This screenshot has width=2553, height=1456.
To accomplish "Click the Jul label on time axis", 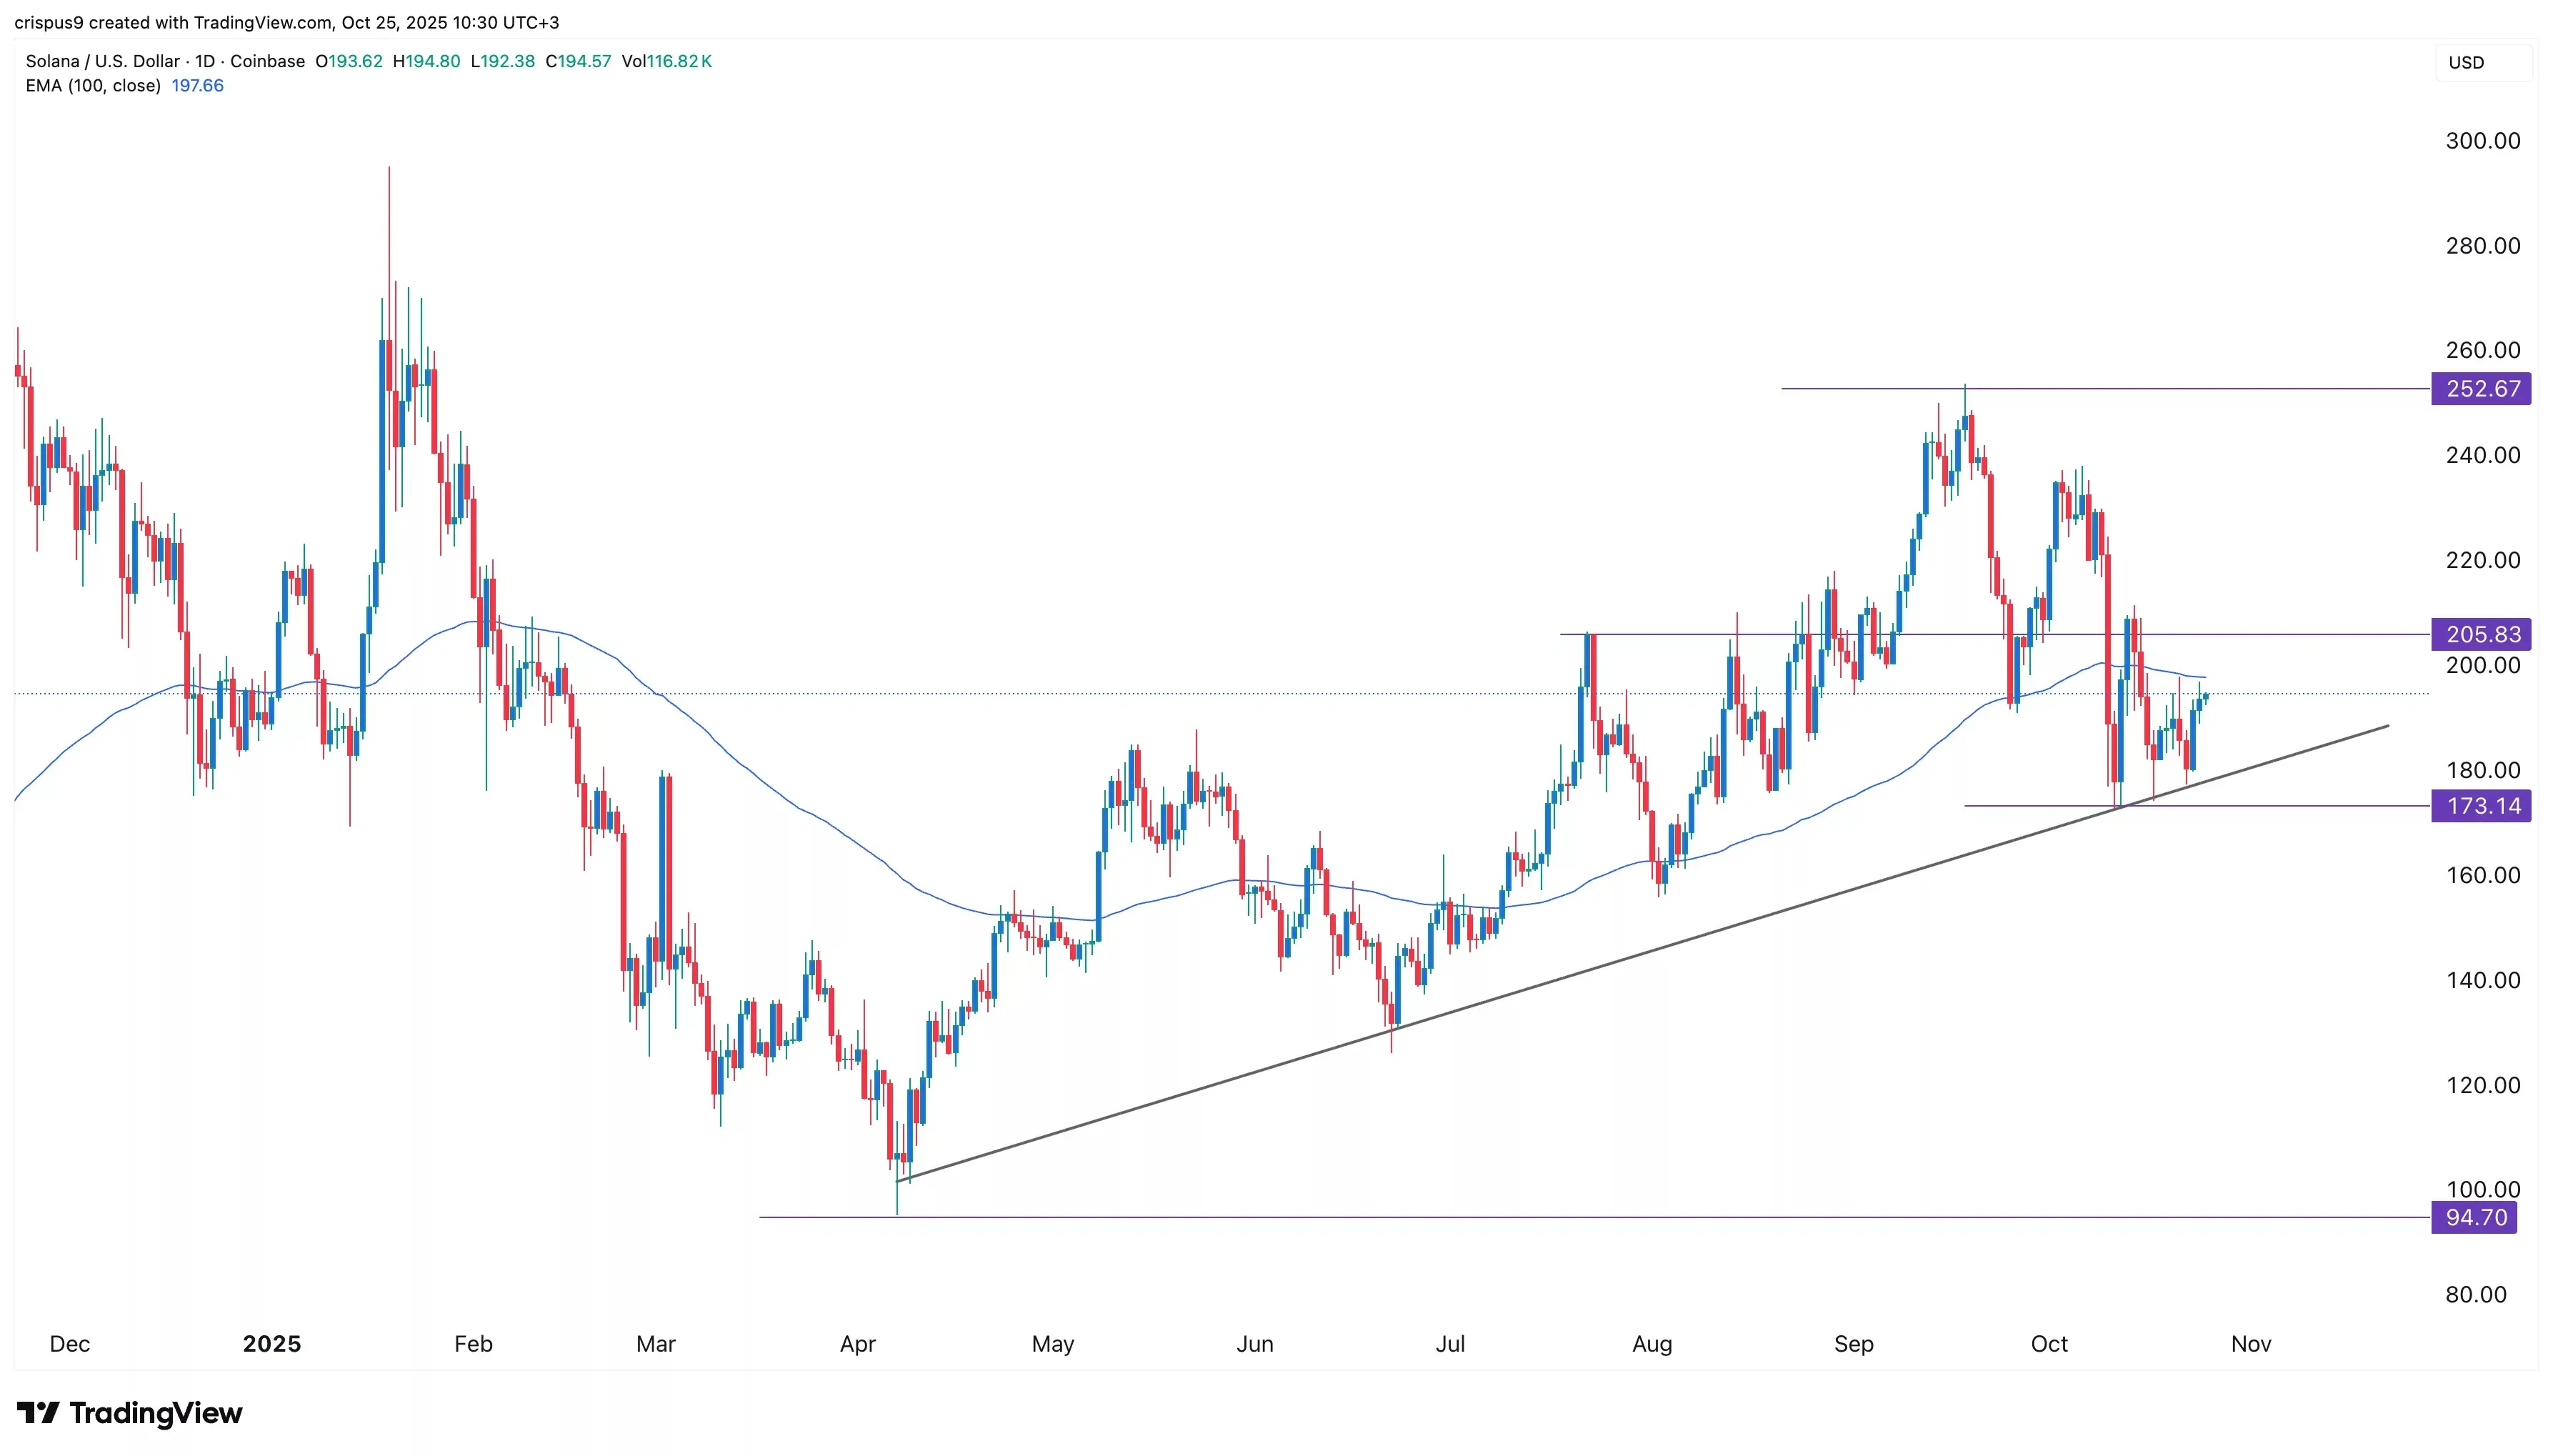I will (x=1449, y=1344).
